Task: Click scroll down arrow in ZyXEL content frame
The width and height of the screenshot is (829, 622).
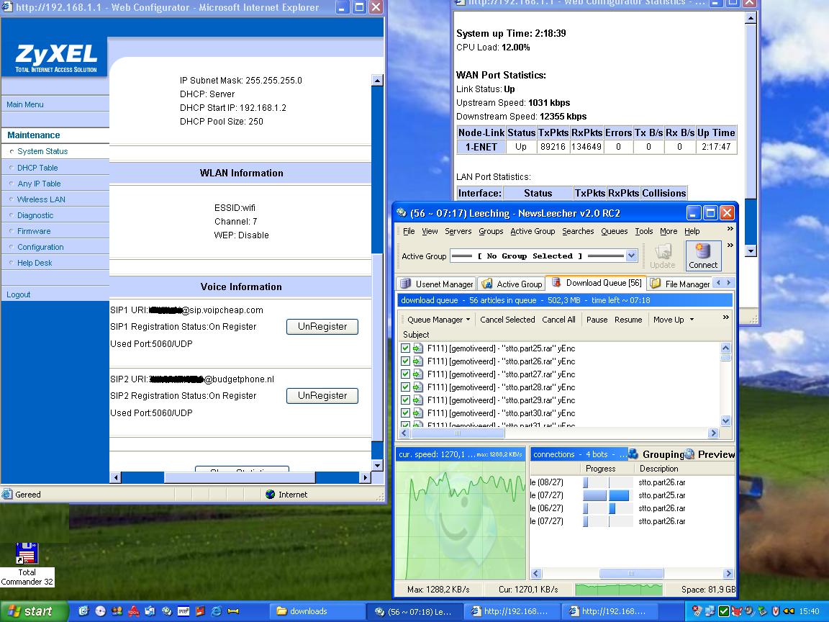Action: [377, 466]
